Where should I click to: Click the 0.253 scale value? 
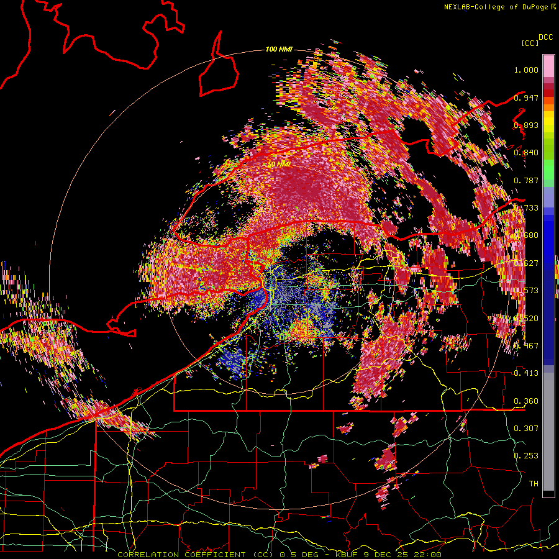coord(526,456)
